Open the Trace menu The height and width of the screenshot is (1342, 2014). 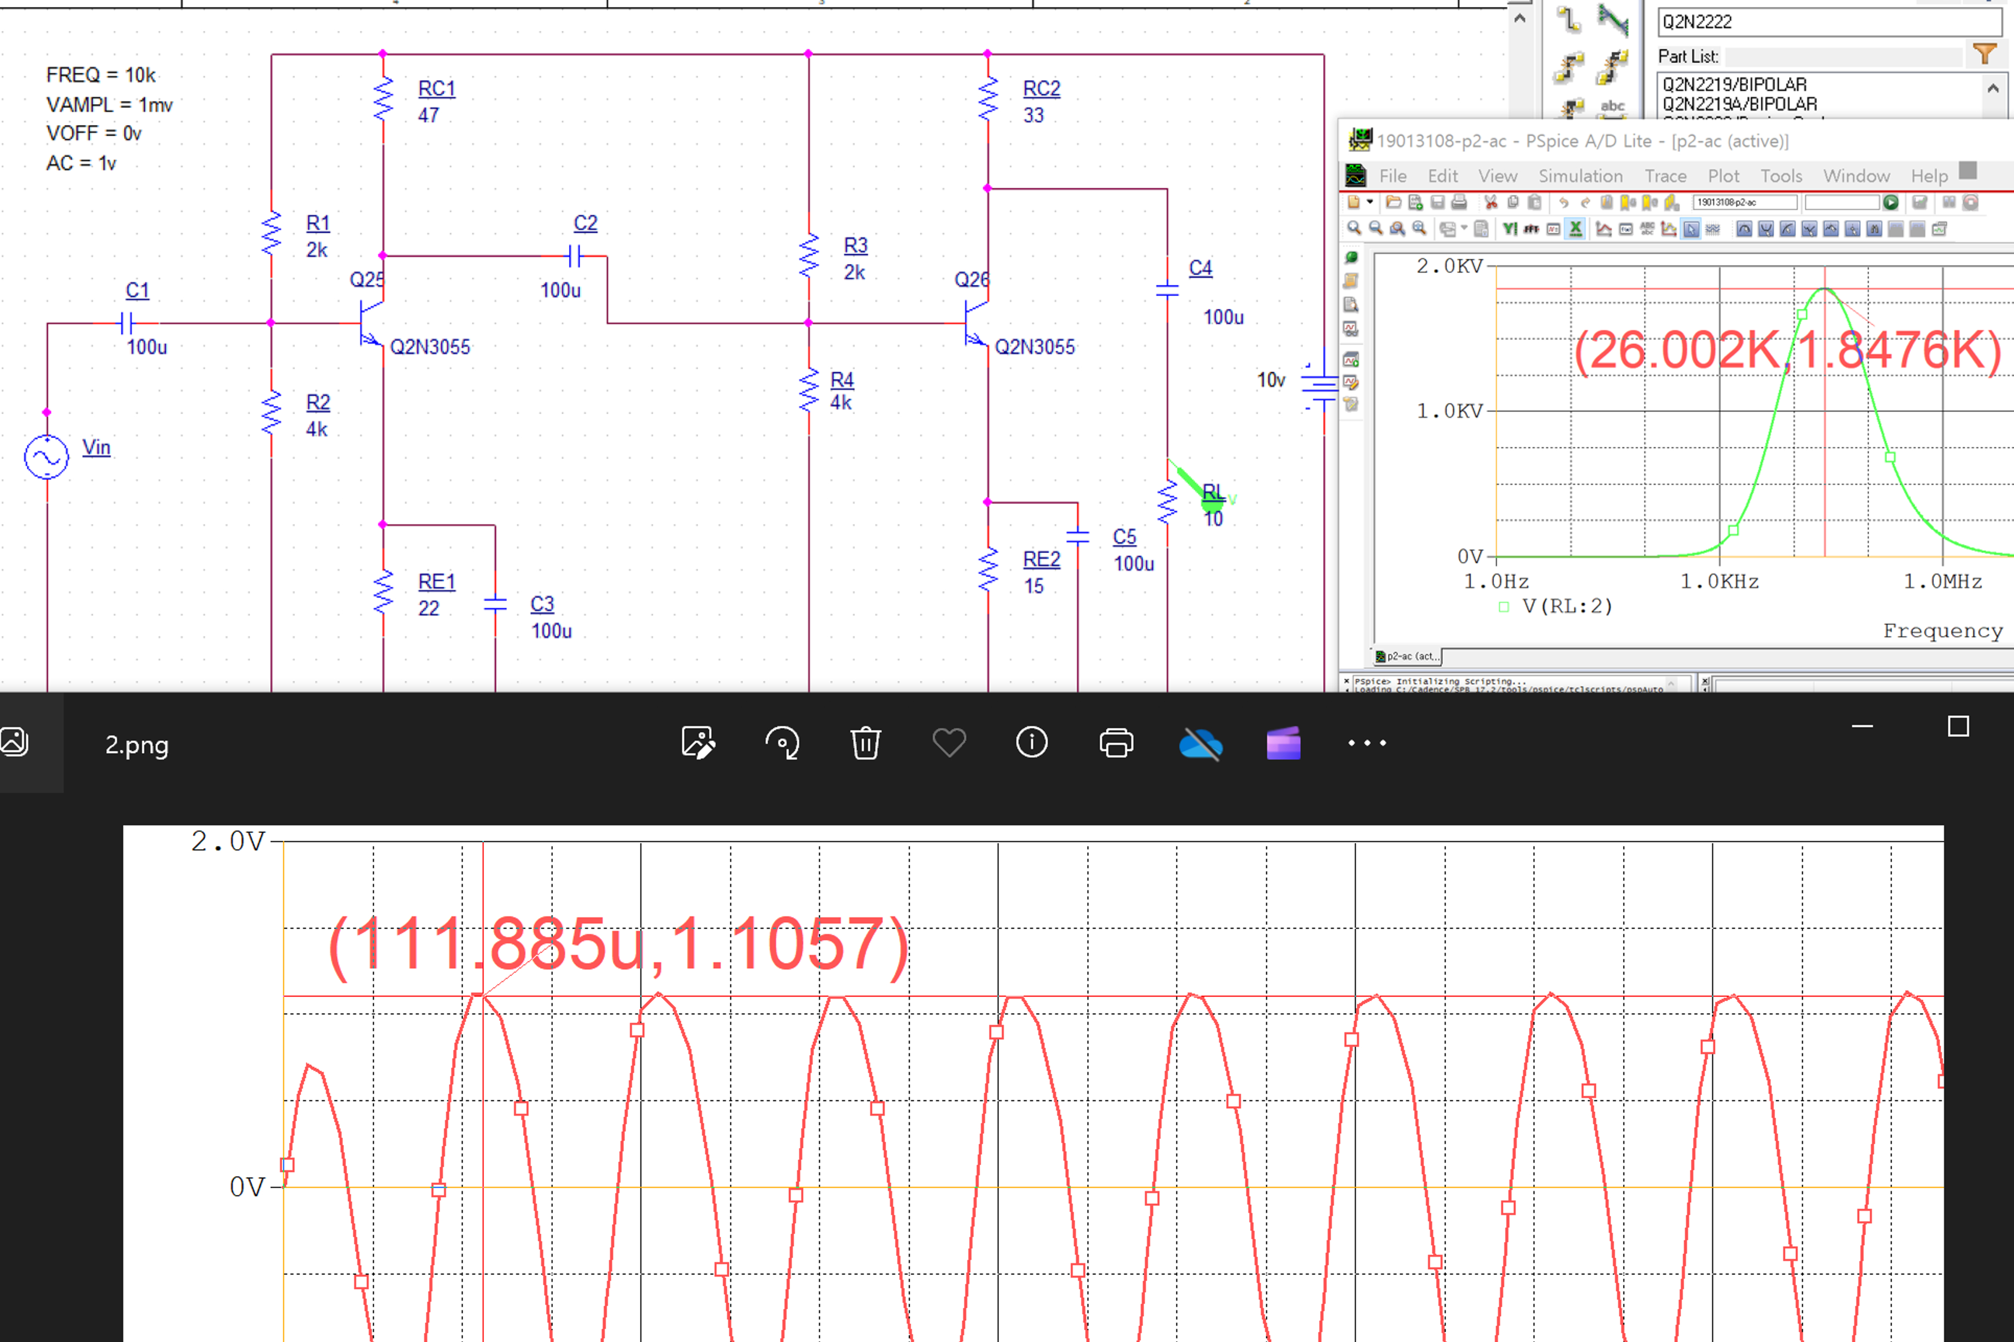tap(1665, 176)
